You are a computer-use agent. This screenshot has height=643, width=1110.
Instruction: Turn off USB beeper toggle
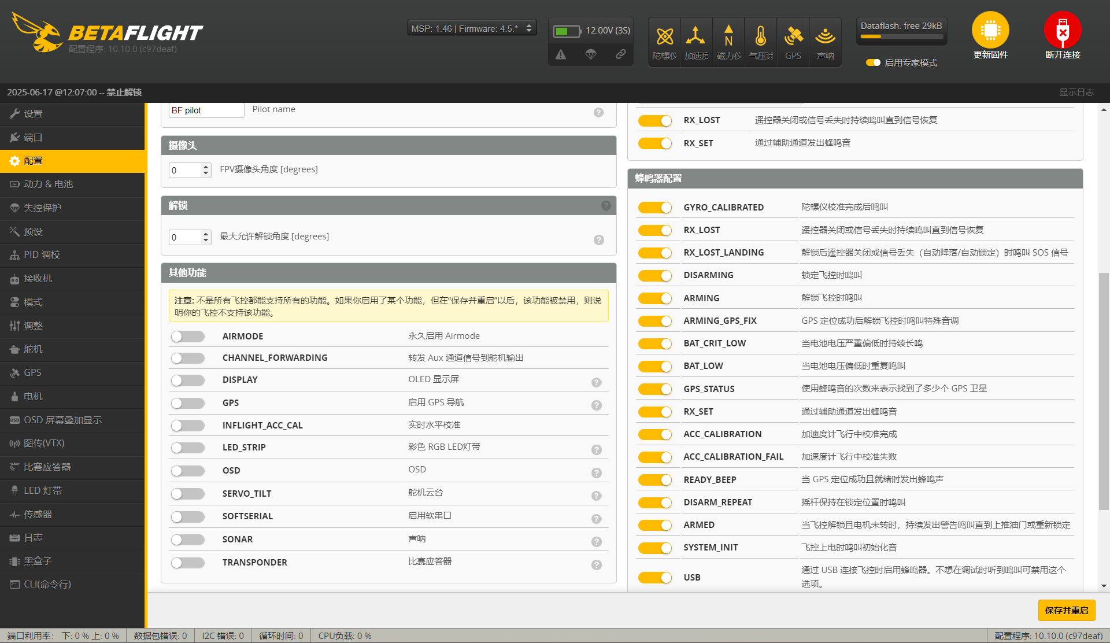(655, 578)
